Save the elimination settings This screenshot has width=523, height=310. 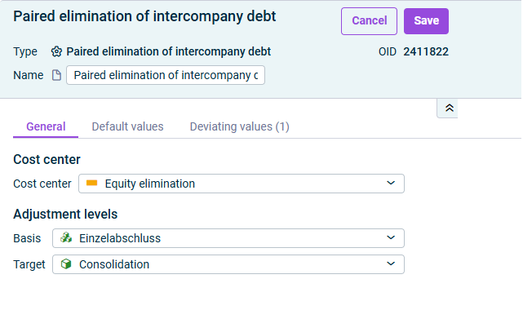coord(426,21)
